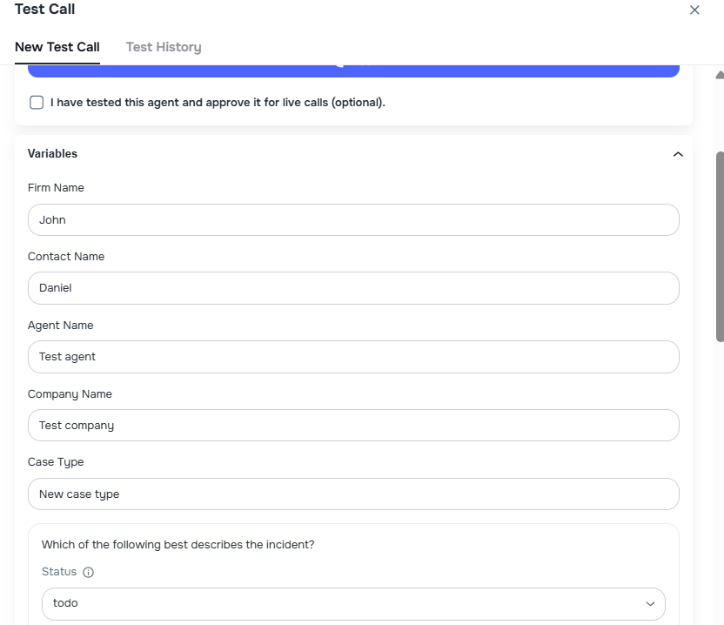Click the down arrow in the Status dropdown
The width and height of the screenshot is (724, 625).
point(650,603)
